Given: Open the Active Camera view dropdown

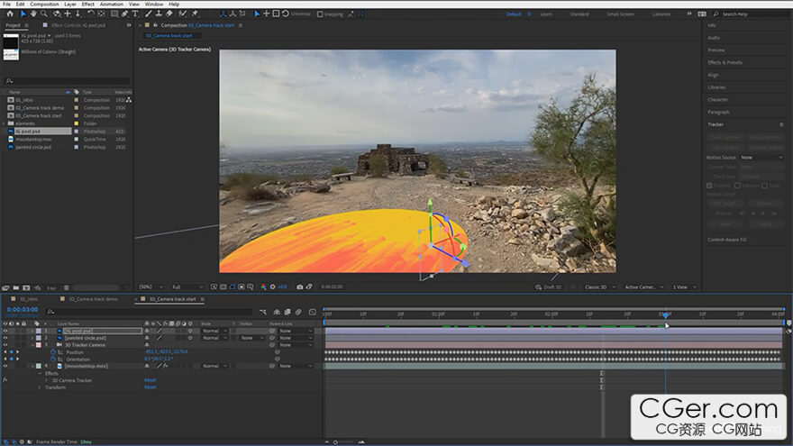Looking at the screenshot, I should coord(643,287).
